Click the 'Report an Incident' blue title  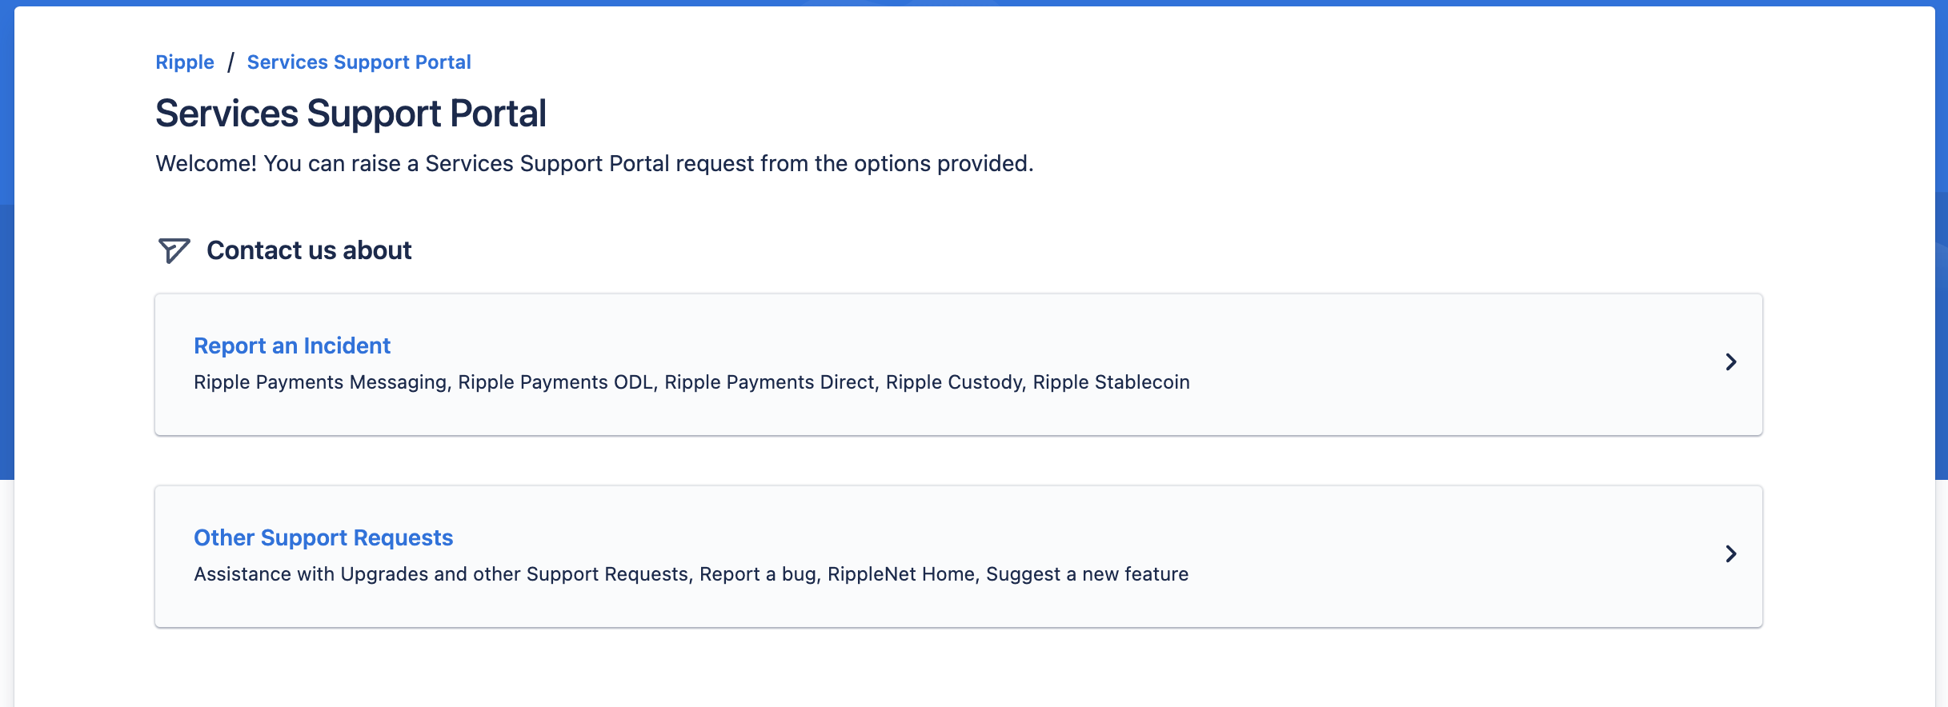tap(291, 346)
